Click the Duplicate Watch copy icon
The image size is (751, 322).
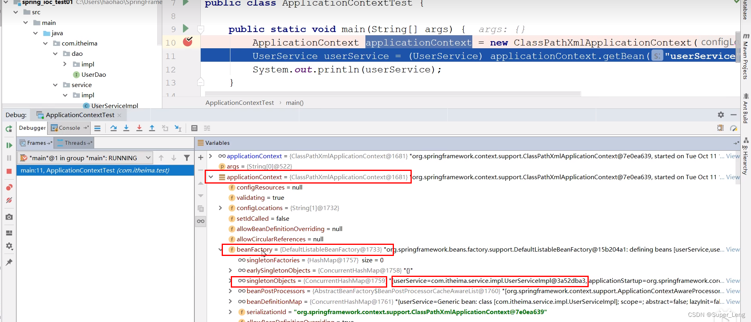(x=201, y=208)
